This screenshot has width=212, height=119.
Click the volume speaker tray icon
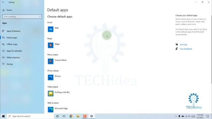[189, 116]
